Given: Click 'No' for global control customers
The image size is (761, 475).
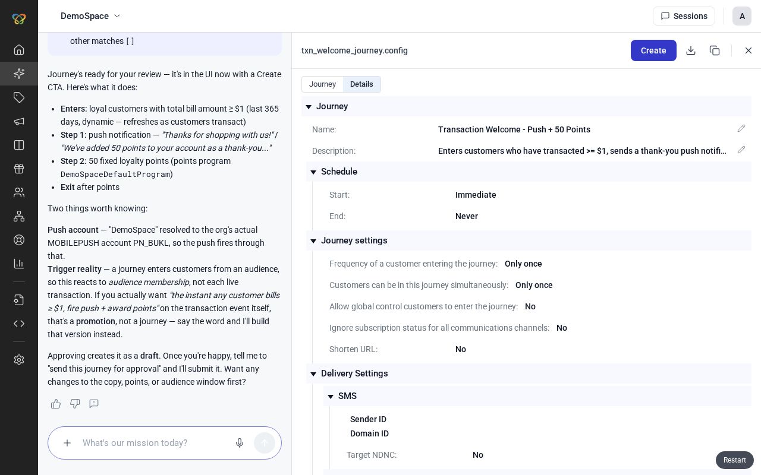Looking at the screenshot, I should [x=530, y=306].
